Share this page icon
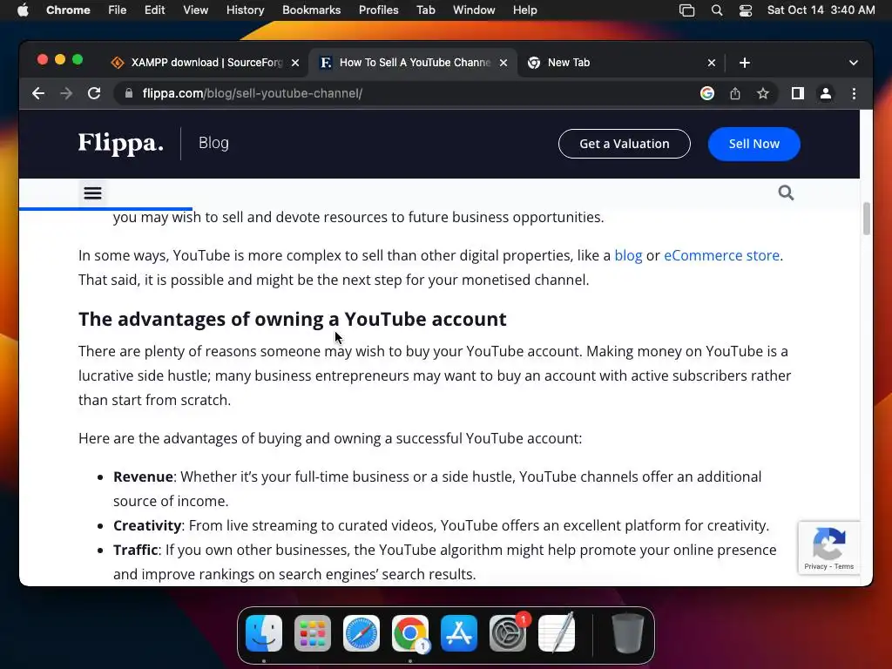892x669 pixels. click(735, 93)
